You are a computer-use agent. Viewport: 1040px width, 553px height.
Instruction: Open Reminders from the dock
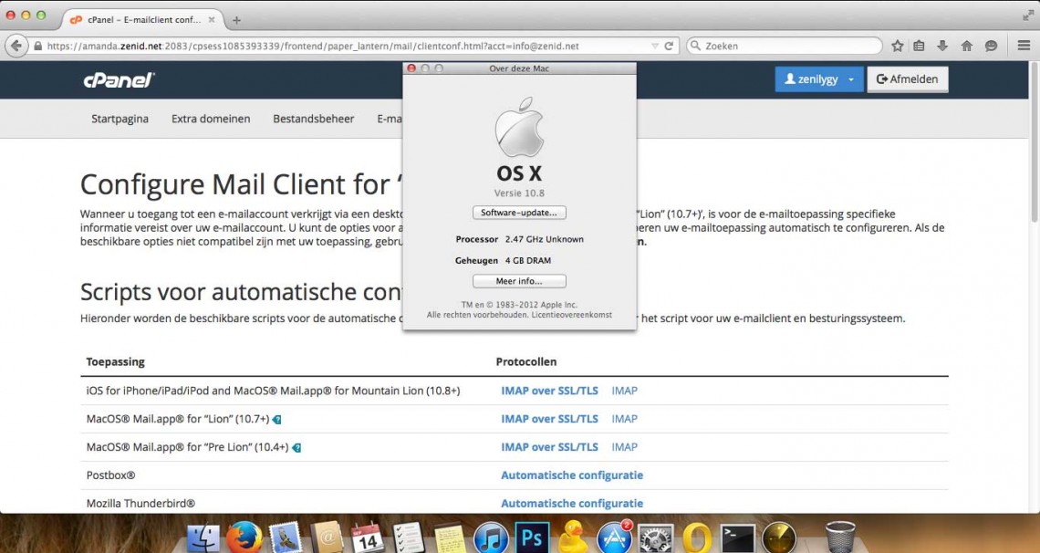click(x=409, y=537)
